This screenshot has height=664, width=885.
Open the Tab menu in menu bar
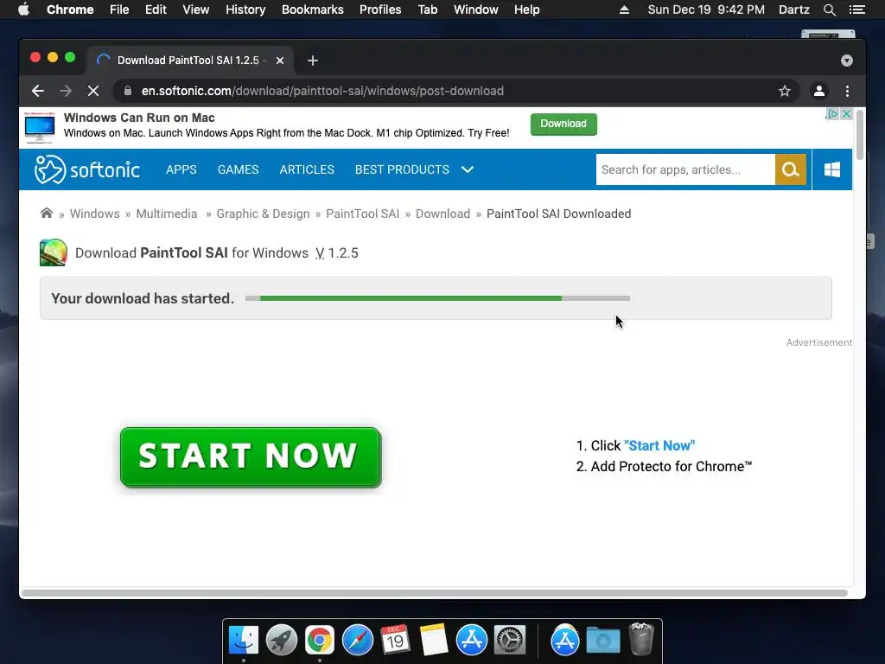427,10
